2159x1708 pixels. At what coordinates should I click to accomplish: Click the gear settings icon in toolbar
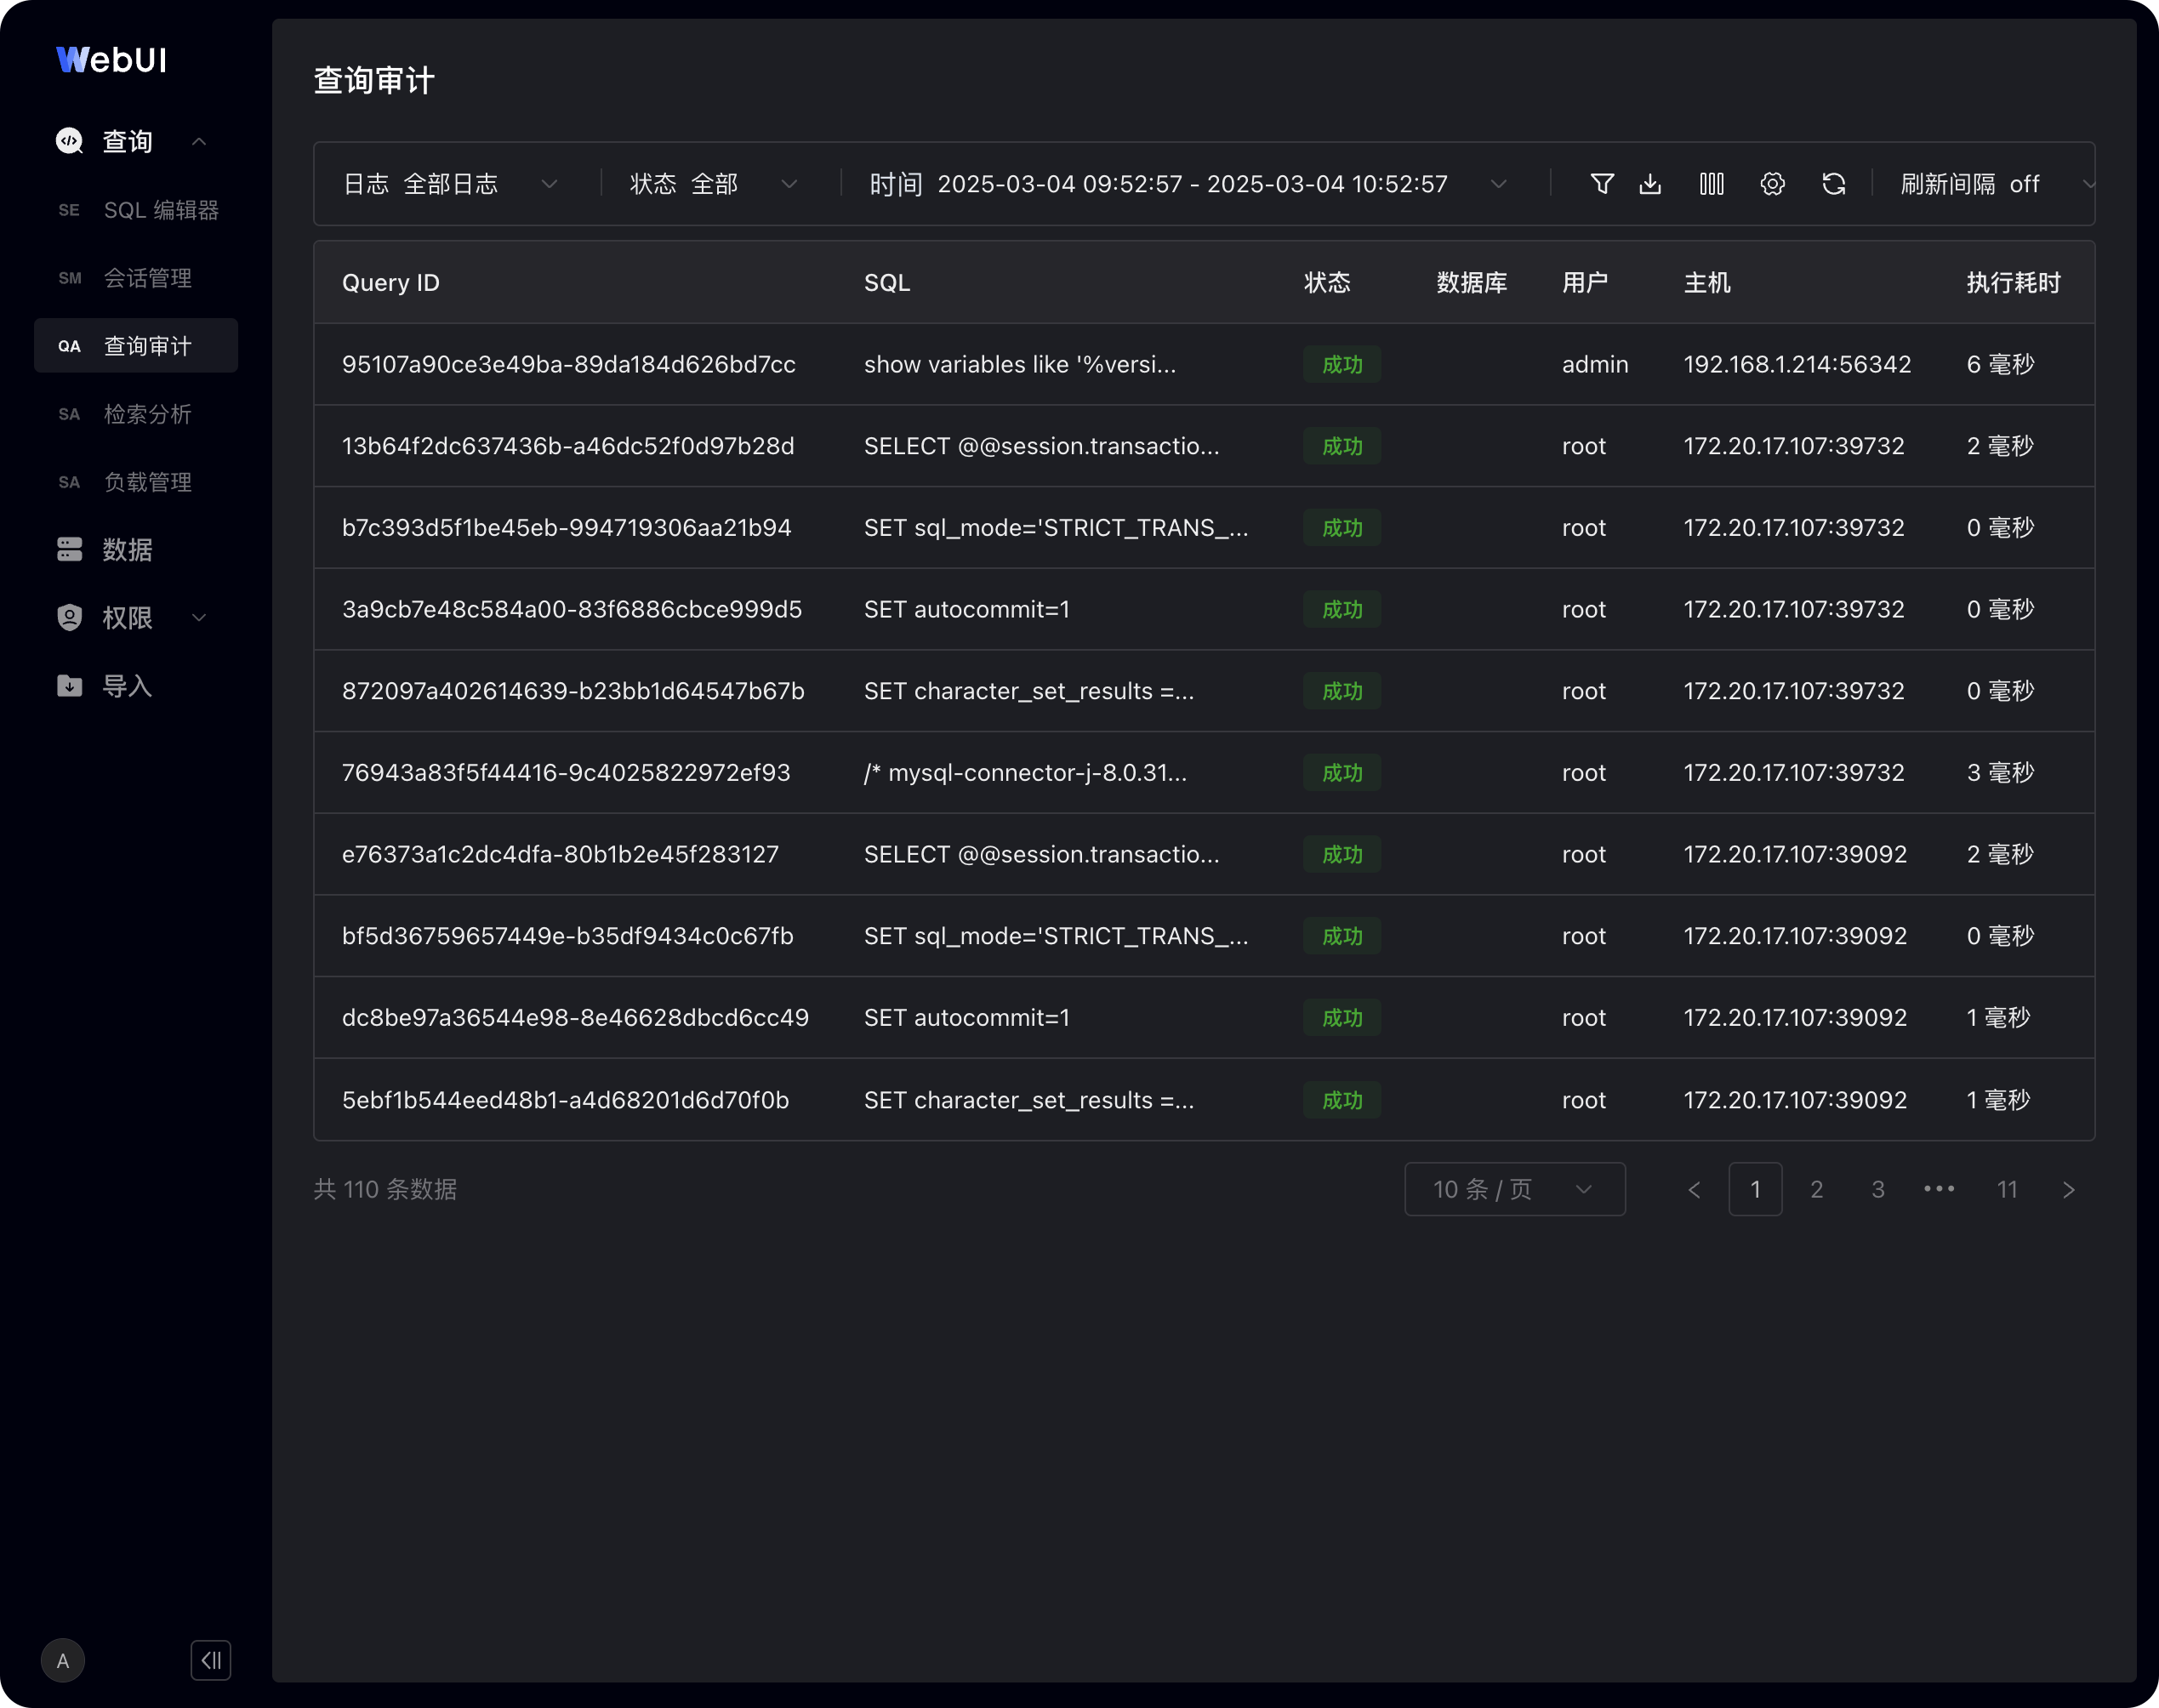pos(1772,184)
